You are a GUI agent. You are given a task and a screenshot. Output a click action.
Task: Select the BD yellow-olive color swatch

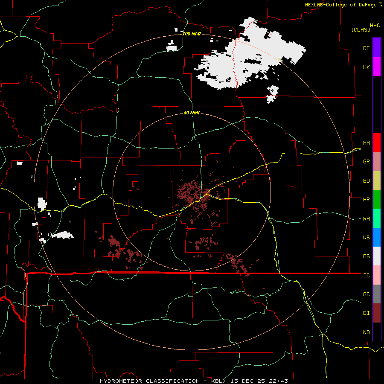coord(377,181)
